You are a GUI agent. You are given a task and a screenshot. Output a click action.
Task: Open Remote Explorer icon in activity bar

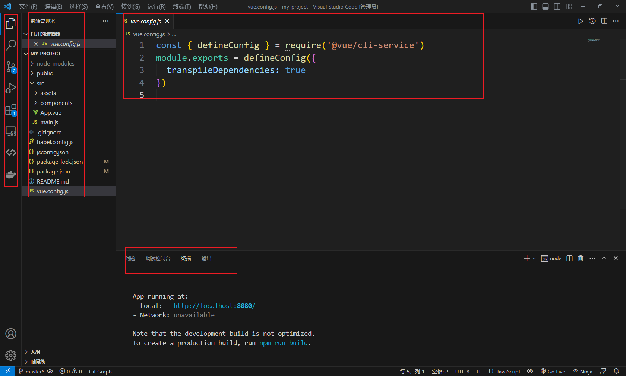[x=11, y=131]
